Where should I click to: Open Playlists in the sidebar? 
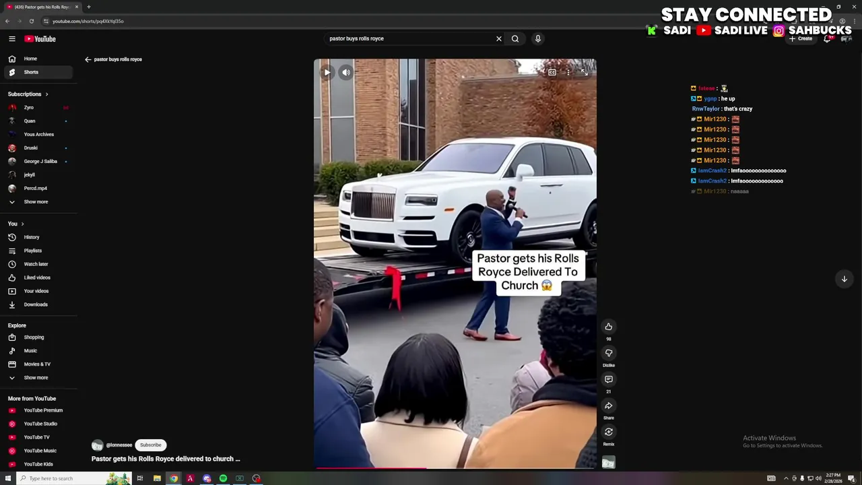(x=38, y=251)
